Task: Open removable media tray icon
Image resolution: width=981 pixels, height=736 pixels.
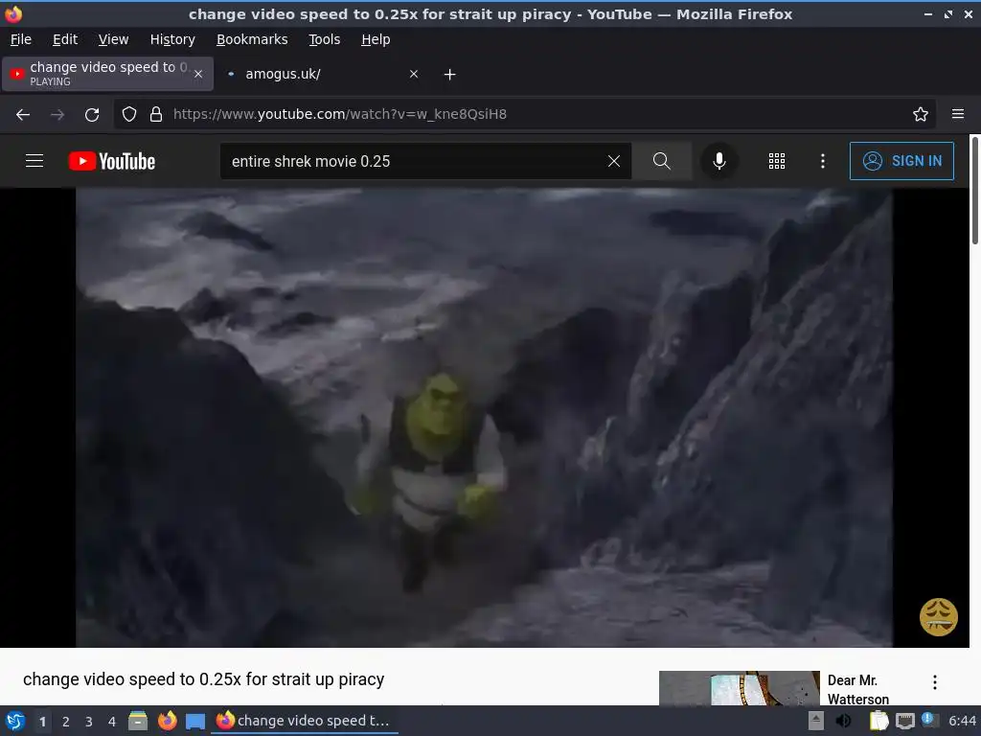Action: tap(815, 721)
